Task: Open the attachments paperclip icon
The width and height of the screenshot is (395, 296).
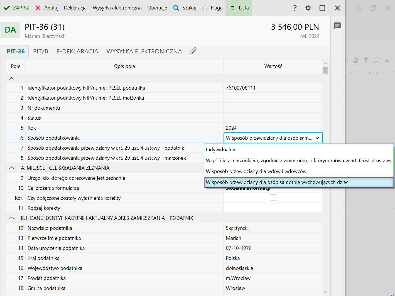Action: [x=193, y=51]
